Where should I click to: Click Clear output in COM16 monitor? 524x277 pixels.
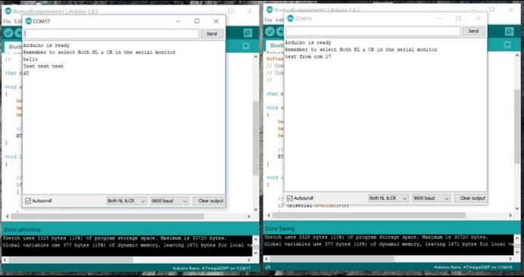(x=472, y=198)
